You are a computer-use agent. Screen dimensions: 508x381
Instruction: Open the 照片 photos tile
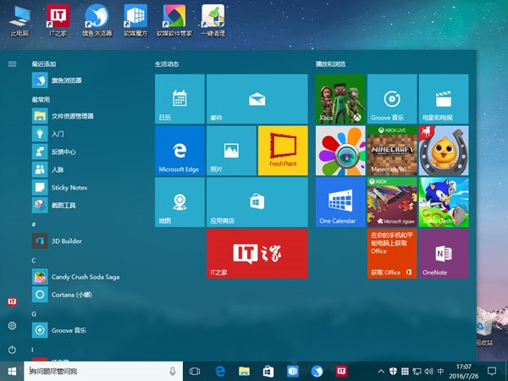pos(231,151)
